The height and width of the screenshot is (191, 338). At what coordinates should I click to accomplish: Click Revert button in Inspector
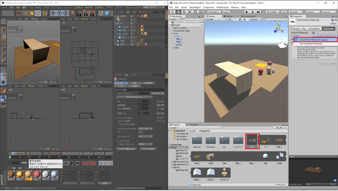(x=324, y=63)
